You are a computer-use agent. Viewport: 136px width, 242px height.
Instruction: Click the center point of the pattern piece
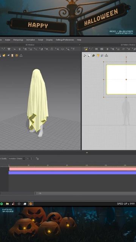[x=126, y=79]
